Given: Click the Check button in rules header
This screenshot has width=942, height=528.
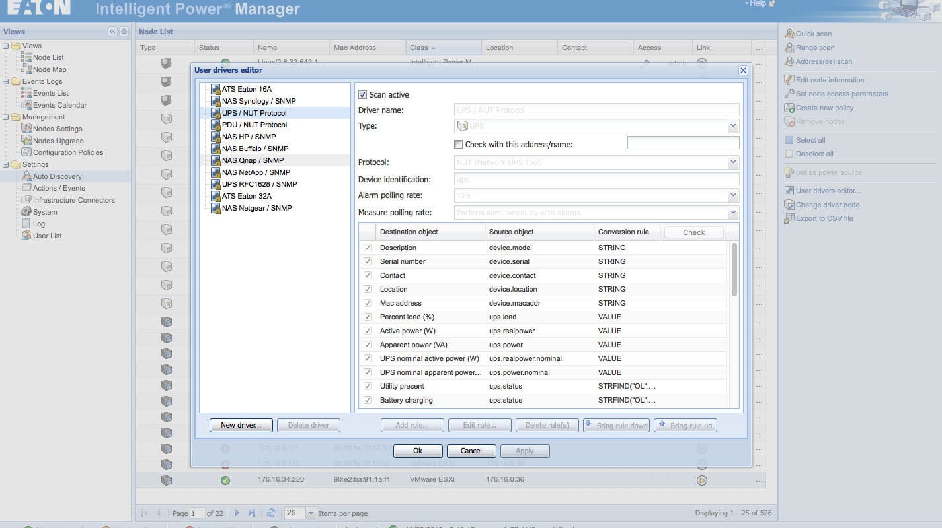Looking at the screenshot, I should [x=694, y=232].
